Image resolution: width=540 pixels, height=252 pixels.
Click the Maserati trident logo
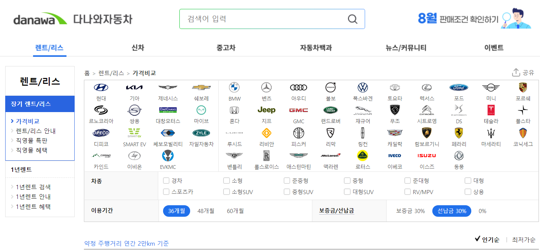[x=491, y=133]
